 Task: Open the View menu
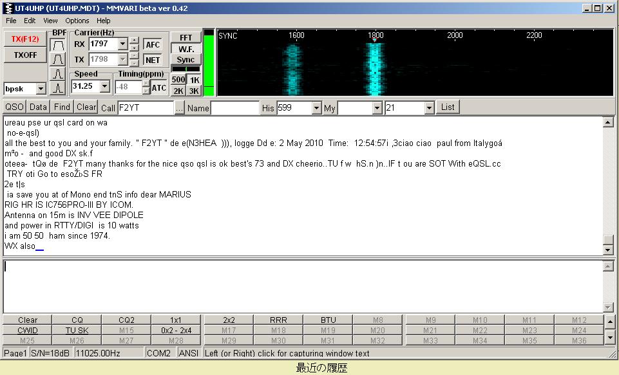click(x=50, y=21)
